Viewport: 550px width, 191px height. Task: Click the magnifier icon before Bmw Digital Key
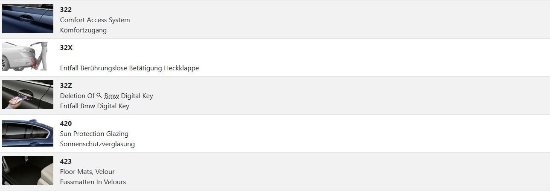pos(99,95)
